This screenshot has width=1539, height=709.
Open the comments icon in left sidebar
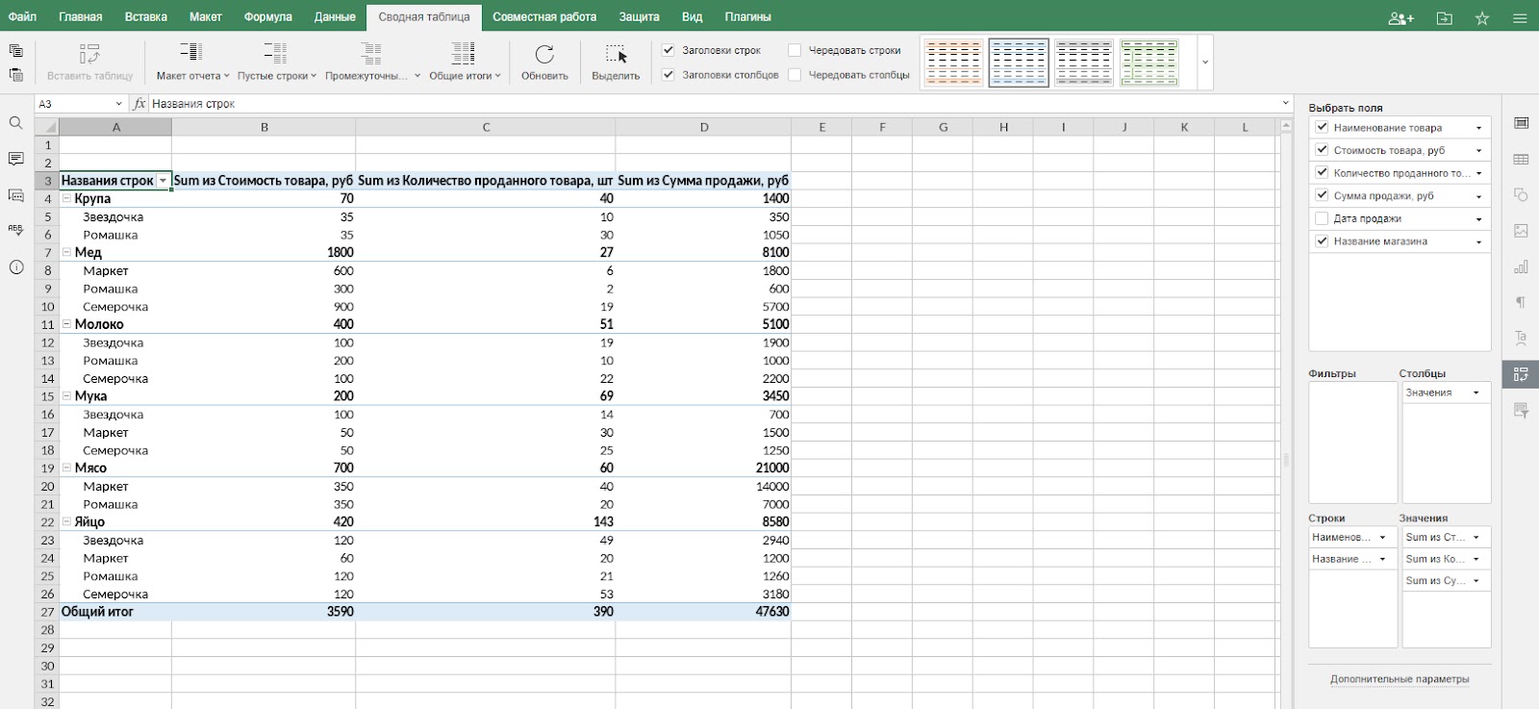(15, 159)
